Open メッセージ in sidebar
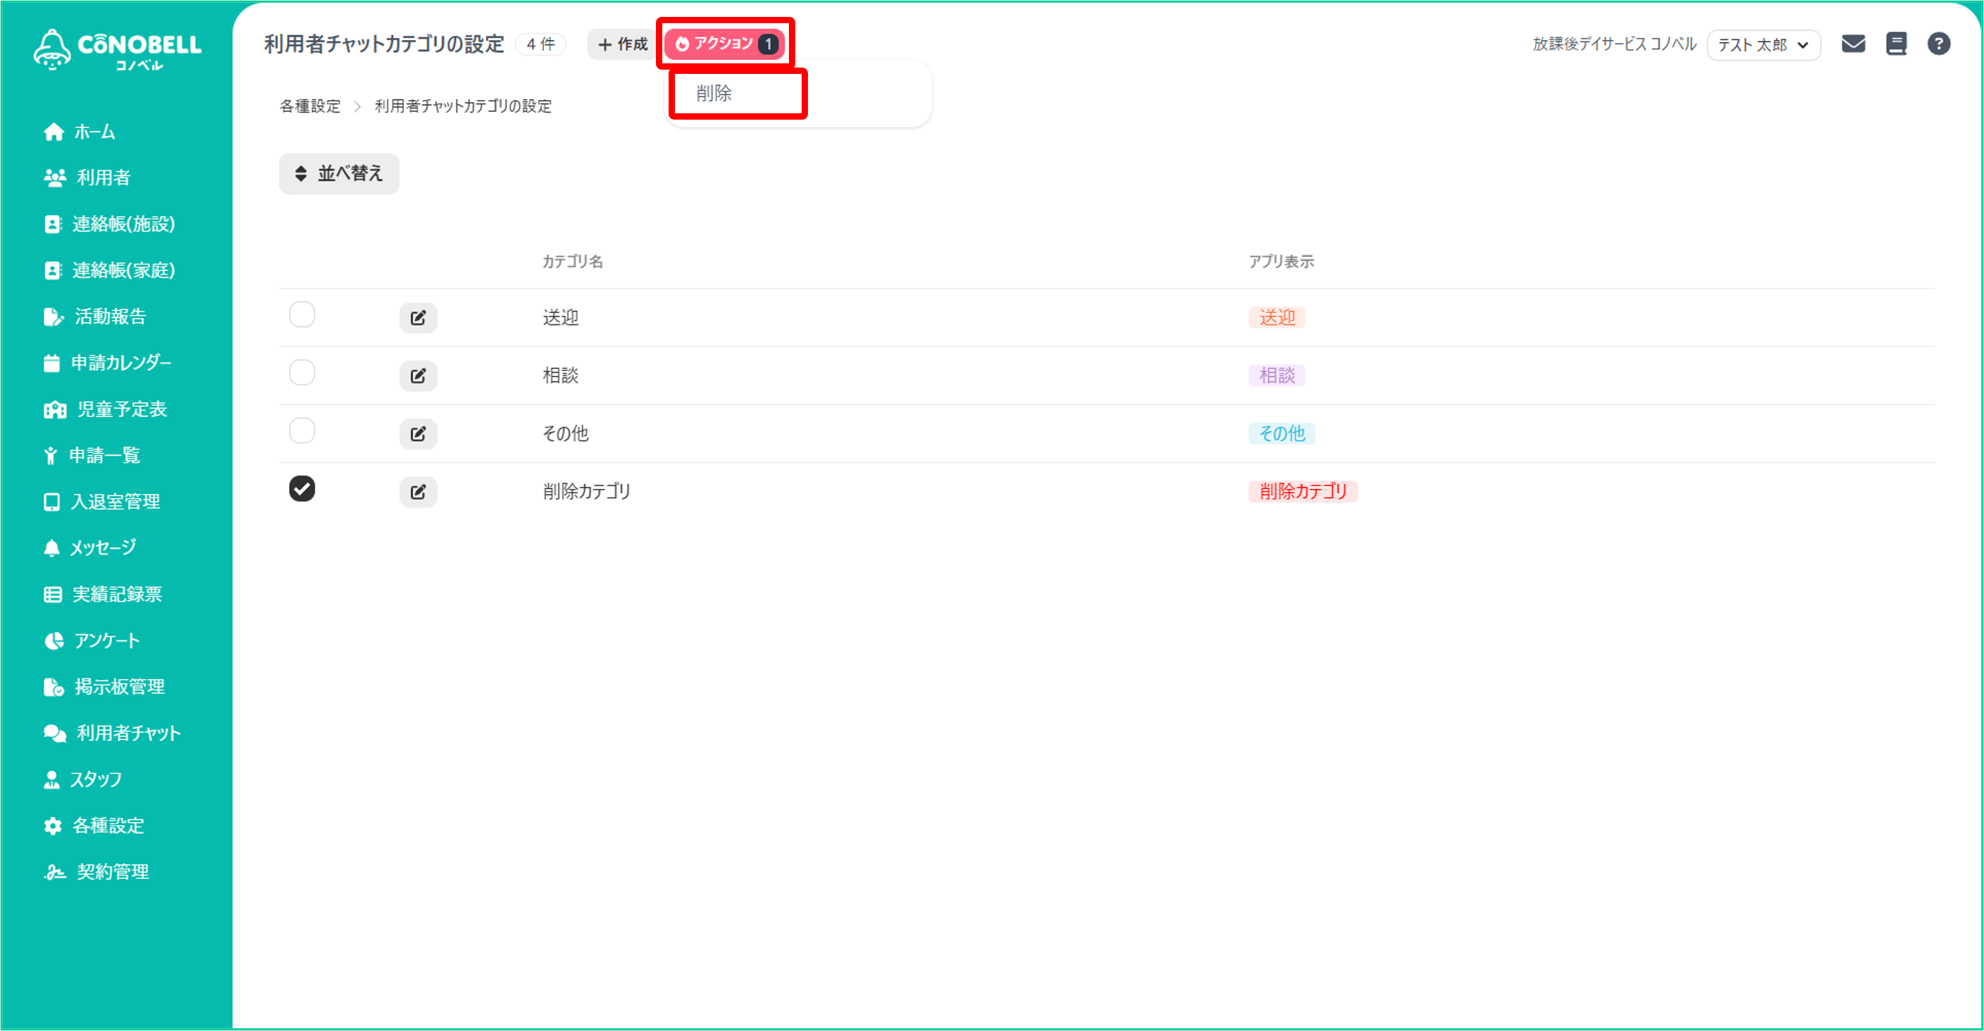1984x1031 pixels. (90, 548)
